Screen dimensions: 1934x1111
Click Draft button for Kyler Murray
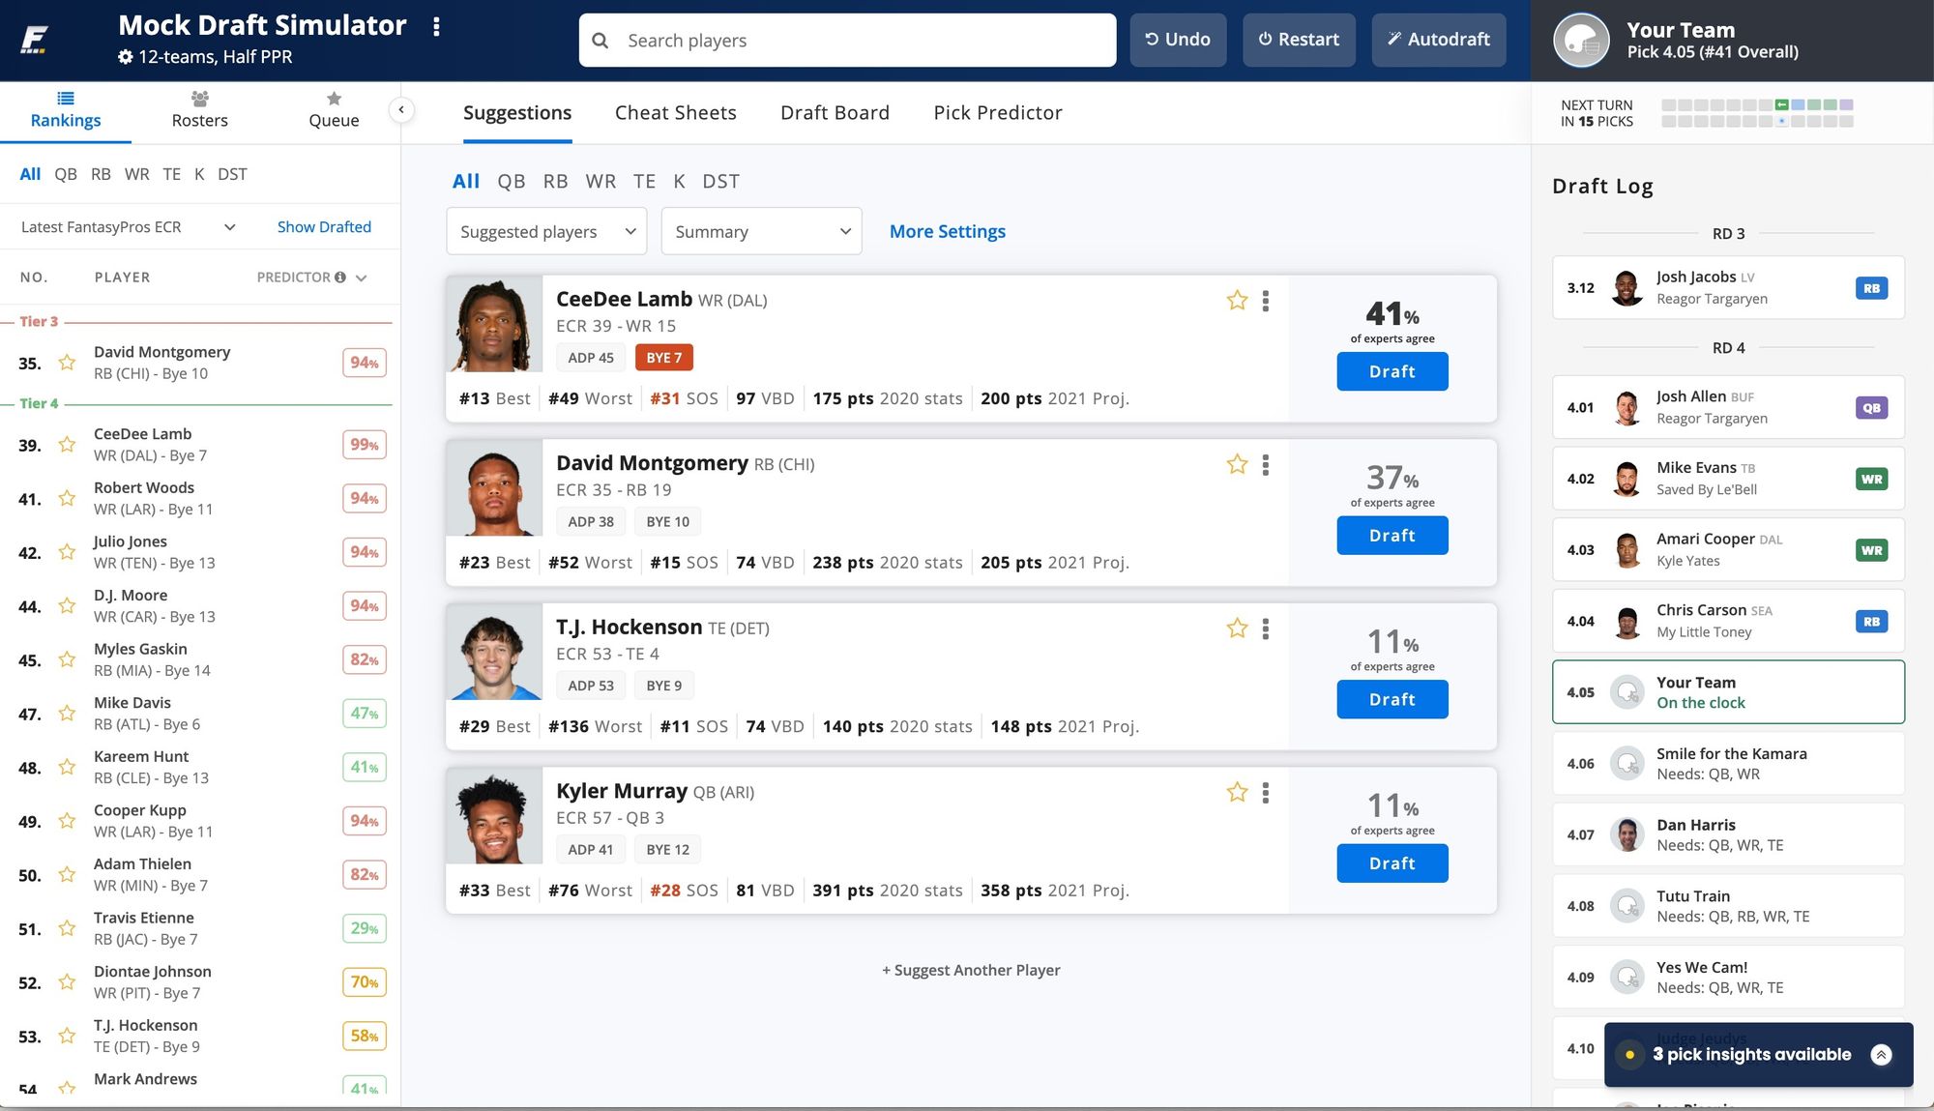pyautogui.click(x=1392, y=862)
